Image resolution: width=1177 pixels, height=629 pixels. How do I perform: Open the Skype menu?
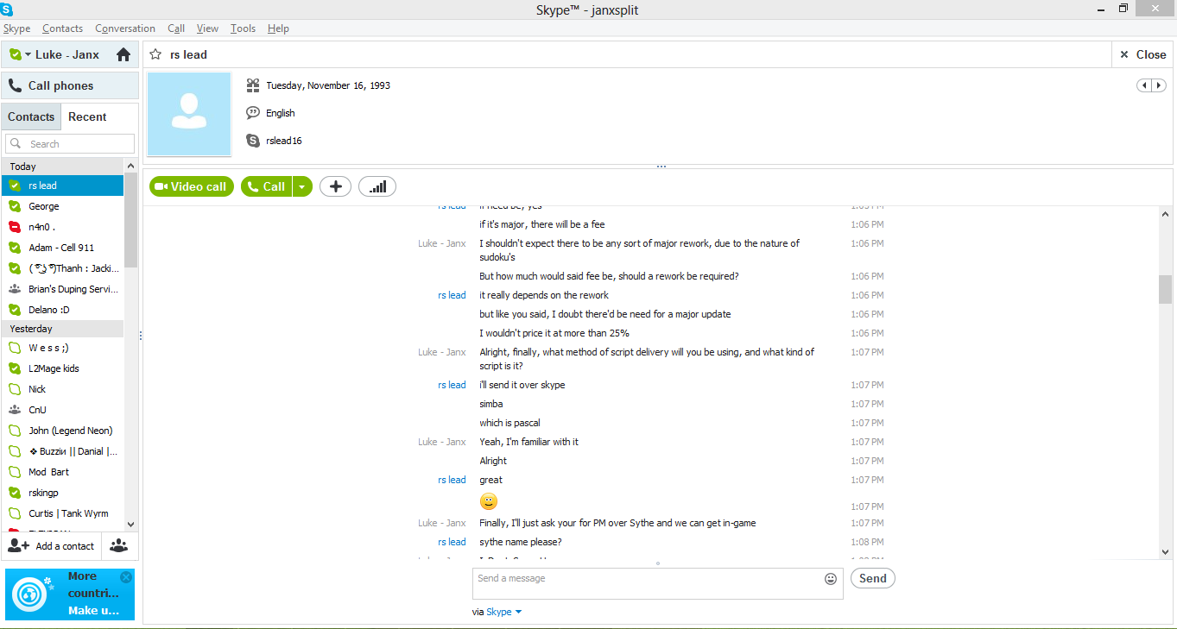point(16,28)
